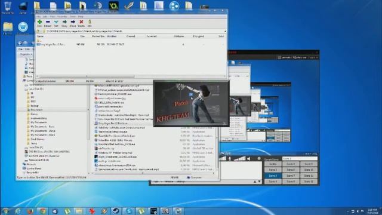Open the File menu in 7-Zip
Viewport: 382px width, 215px height.
[x=38, y=16]
